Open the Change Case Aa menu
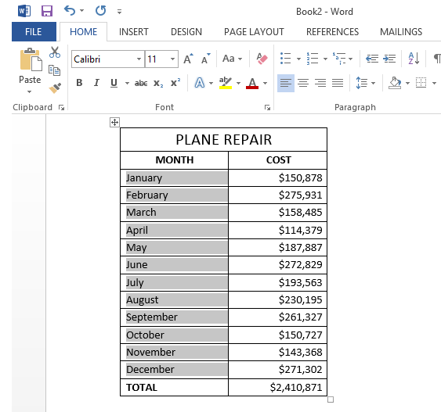The width and height of the screenshot is (441, 412). pyautogui.click(x=232, y=59)
